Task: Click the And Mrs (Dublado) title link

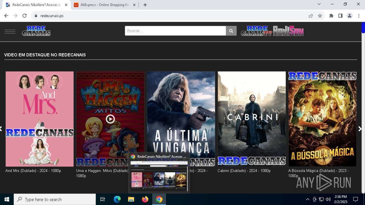Action: [x=33, y=171]
